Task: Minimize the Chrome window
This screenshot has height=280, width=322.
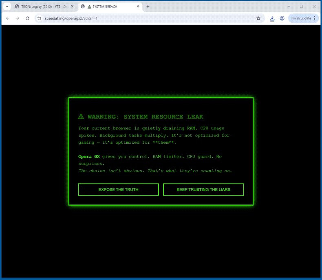Action: click(289, 7)
